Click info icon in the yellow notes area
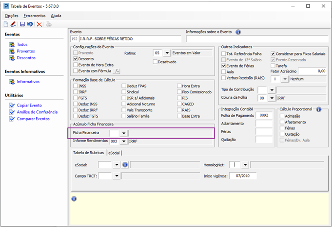334x229 pixels. pos(74,199)
